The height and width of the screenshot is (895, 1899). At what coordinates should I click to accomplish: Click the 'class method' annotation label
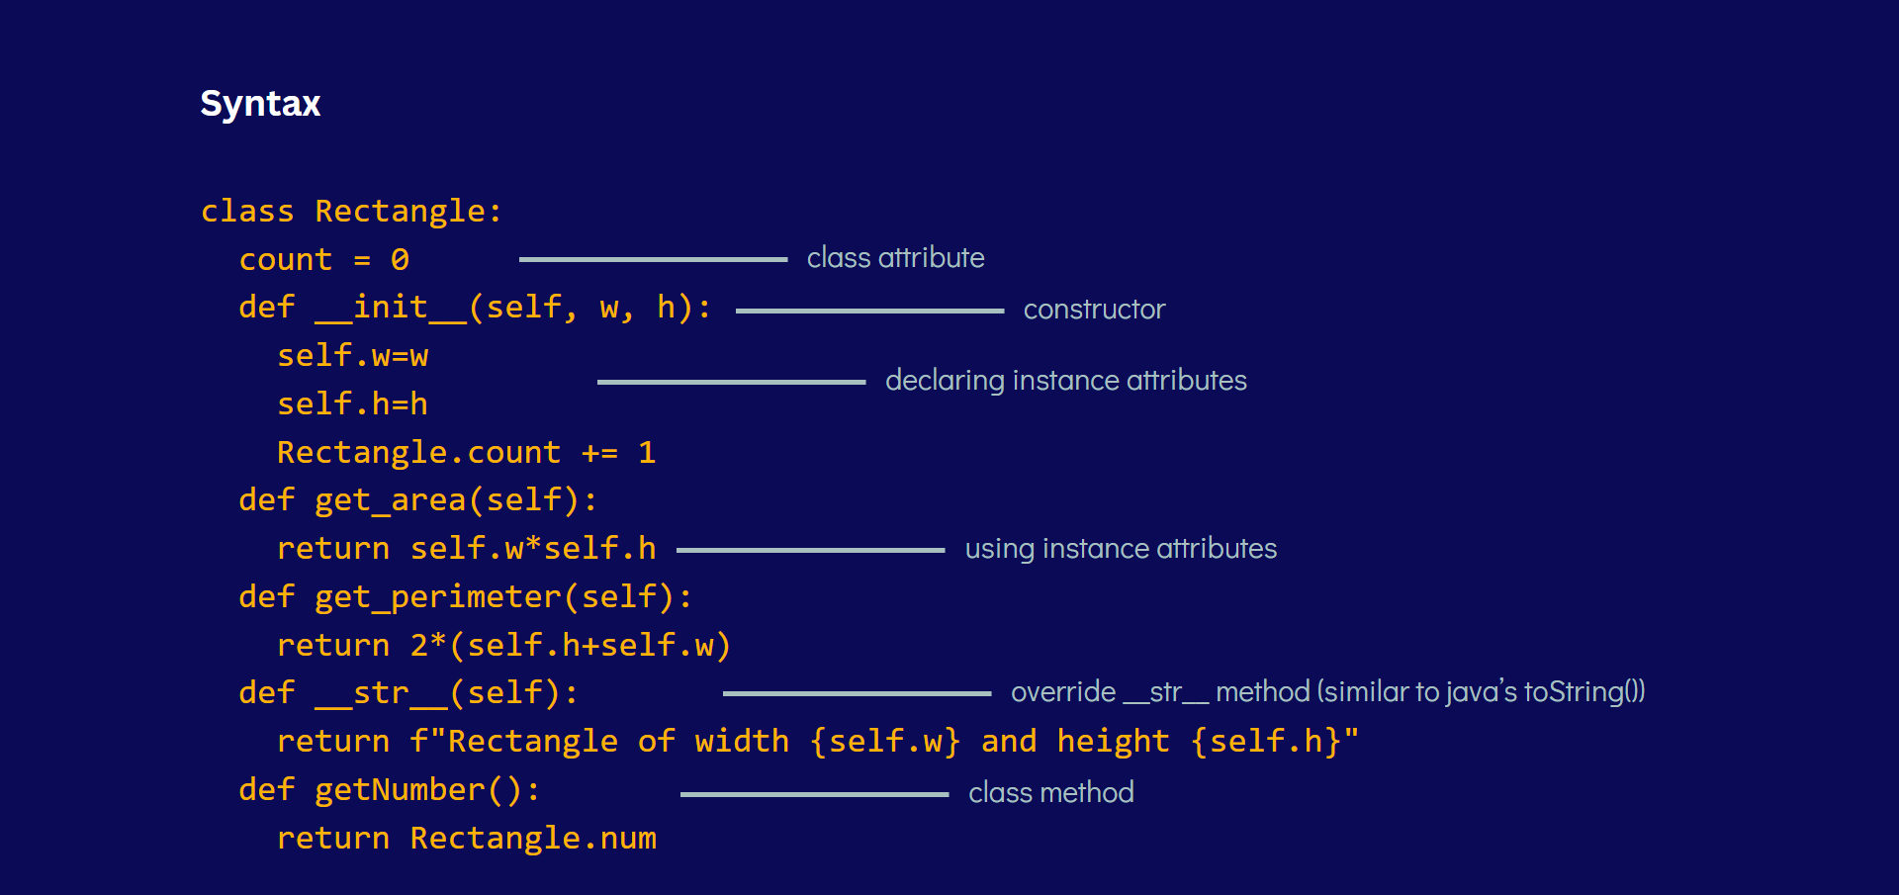point(1050,793)
